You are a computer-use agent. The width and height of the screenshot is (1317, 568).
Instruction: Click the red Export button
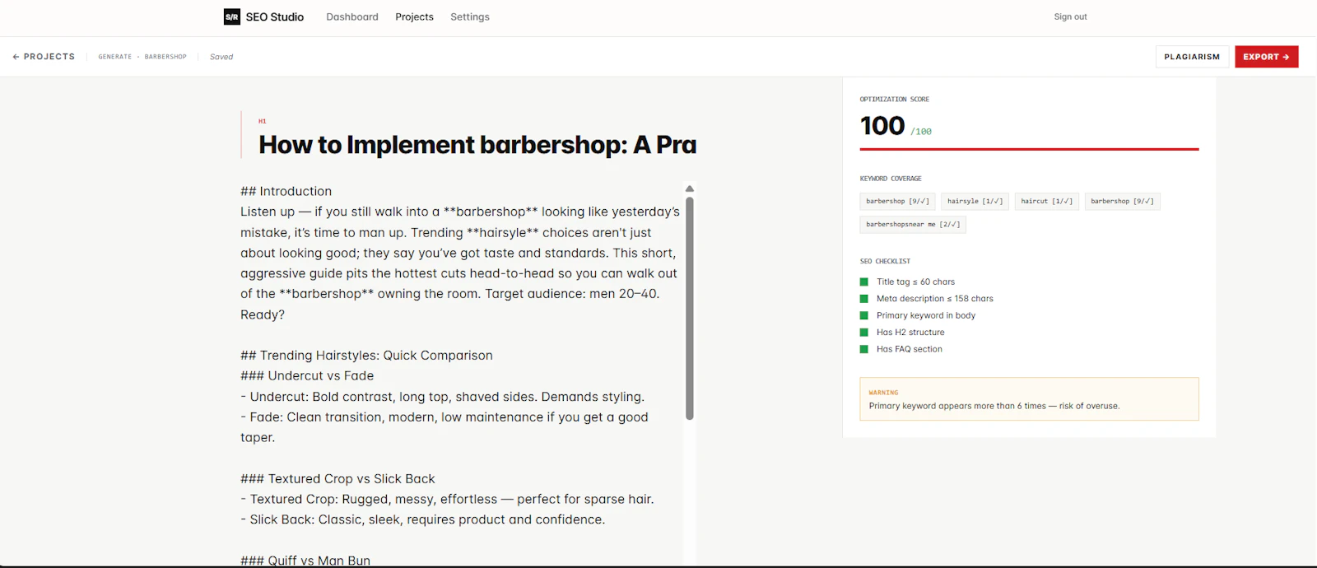click(x=1266, y=57)
